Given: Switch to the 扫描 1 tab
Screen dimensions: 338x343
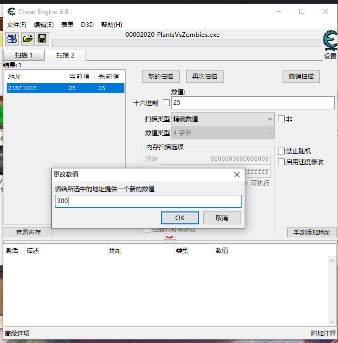Looking at the screenshot, I should click(x=24, y=55).
